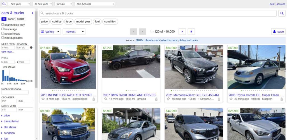Favorite the 2007 BMW 328XI listing star

pyautogui.click(x=106, y=99)
